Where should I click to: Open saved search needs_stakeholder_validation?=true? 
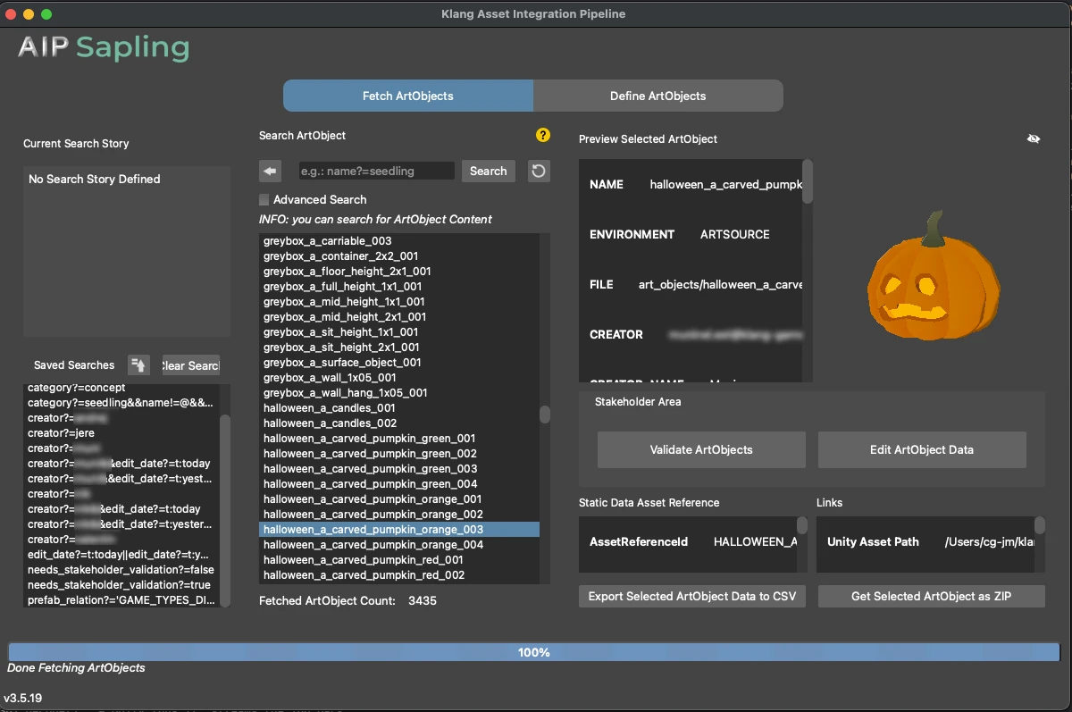point(121,585)
